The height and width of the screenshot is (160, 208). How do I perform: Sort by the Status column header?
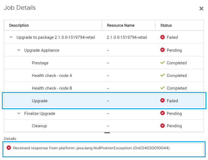(166, 25)
